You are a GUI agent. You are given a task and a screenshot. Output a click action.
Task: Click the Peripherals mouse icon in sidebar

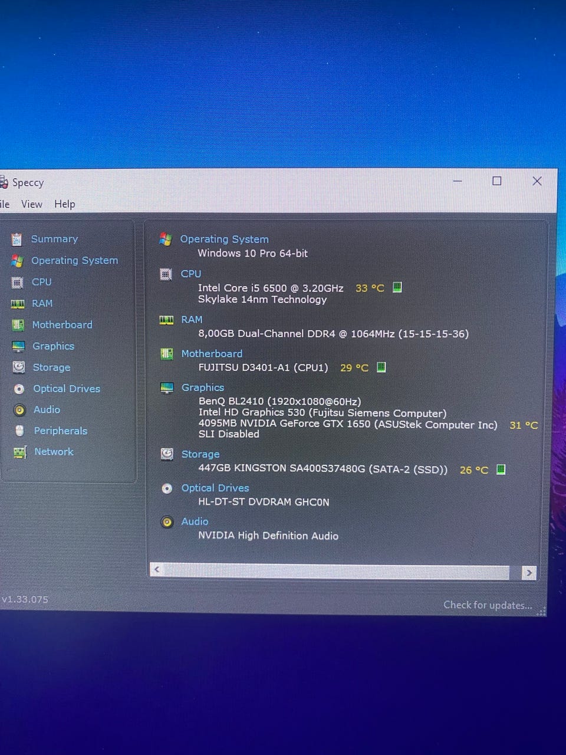19,431
